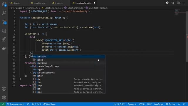Open the Accounts menu icon

pos(4,89)
